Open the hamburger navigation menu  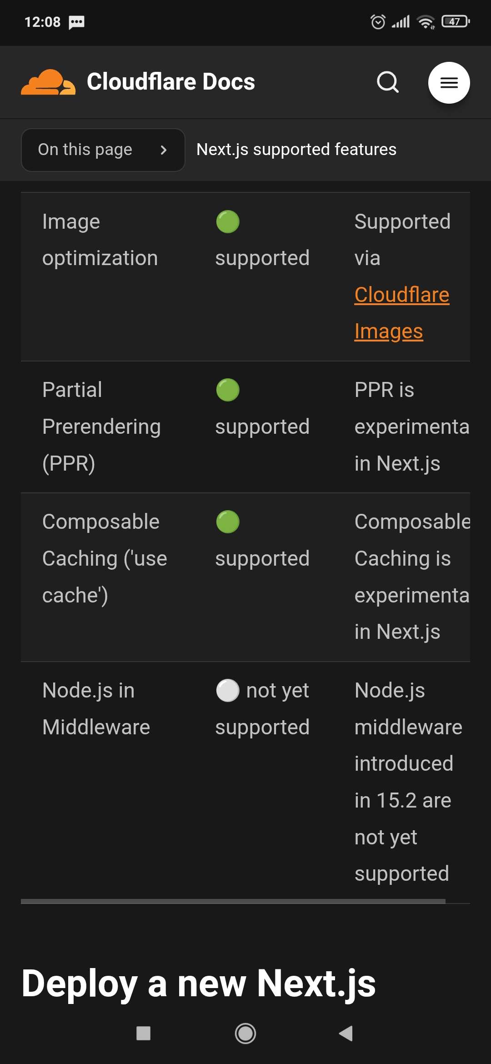click(449, 82)
